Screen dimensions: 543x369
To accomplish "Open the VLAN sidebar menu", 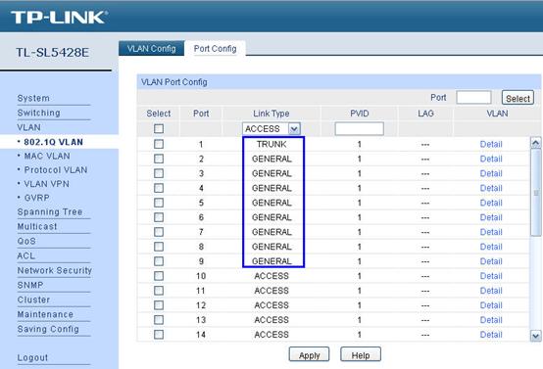I will (x=29, y=127).
